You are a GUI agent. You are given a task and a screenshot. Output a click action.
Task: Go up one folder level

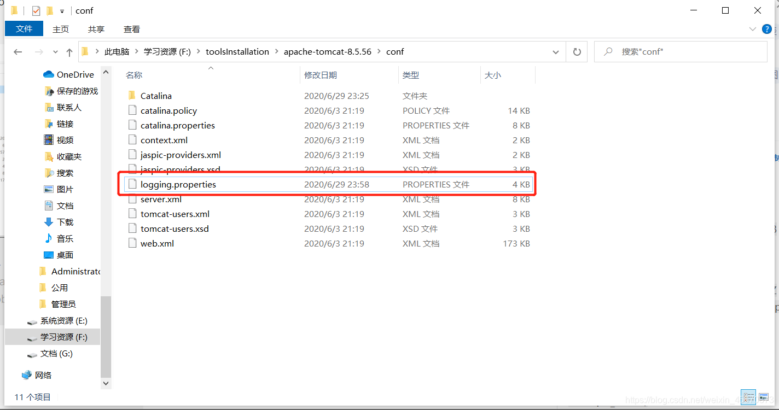click(x=69, y=52)
